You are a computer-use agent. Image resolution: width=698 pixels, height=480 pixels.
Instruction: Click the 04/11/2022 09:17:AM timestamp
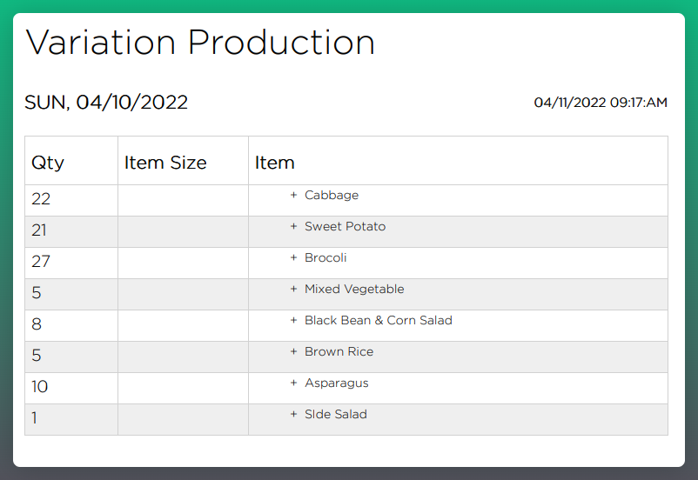[x=601, y=103]
